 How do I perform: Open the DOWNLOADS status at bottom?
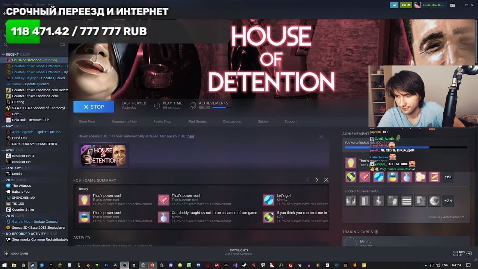point(239,252)
